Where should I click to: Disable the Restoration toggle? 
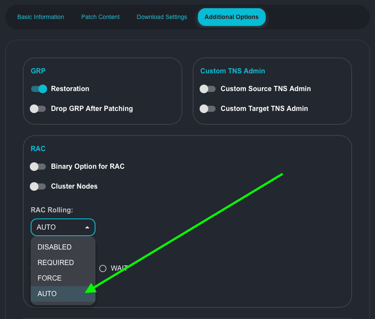(x=38, y=89)
